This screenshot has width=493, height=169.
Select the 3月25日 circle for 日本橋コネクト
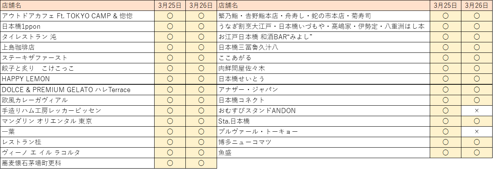pyautogui.click(x=445, y=100)
